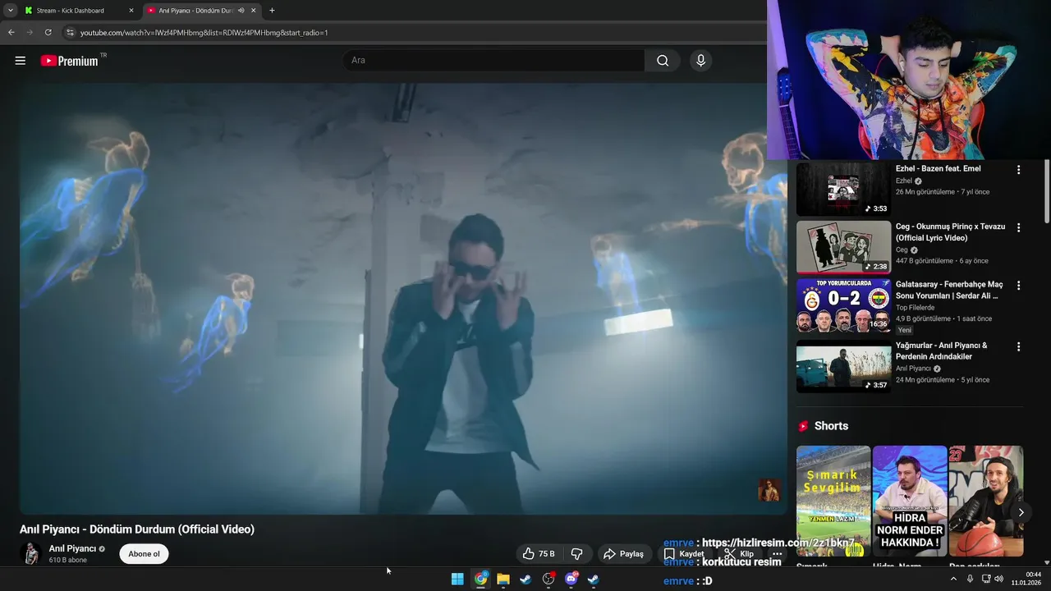This screenshot has height=591, width=1051.
Task: Open Ceg channel name under video
Action: (x=902, y=250)
